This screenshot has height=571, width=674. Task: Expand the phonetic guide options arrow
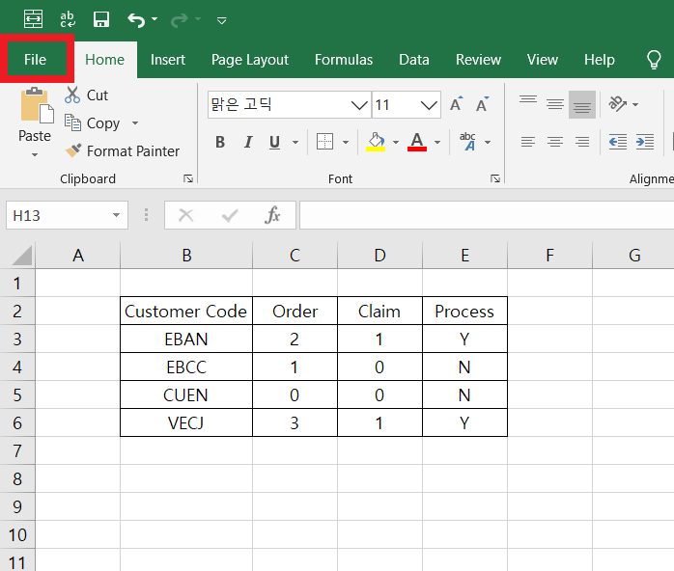(488, 142)
